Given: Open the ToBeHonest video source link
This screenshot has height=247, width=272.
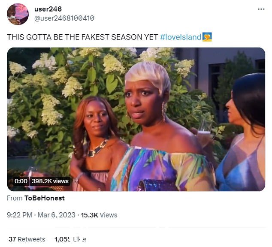Looking at the screenshot, I should click(45, 198).
